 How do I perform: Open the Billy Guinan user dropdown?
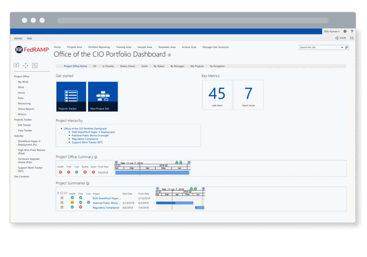(x=332, y=31)
